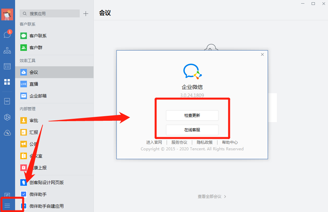Viewport: 328px width, 212px height.
Task: Close the 企业微信 about dialog
Action: [262, 54]
